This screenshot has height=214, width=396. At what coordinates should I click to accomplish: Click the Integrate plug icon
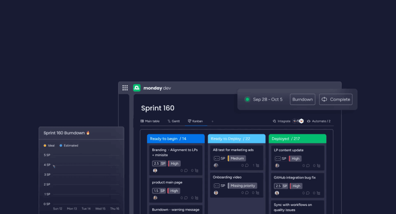tap(274, 121)
